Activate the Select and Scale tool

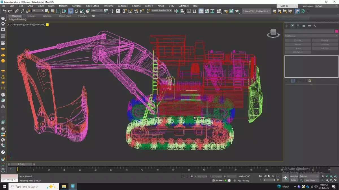[82, 11]
